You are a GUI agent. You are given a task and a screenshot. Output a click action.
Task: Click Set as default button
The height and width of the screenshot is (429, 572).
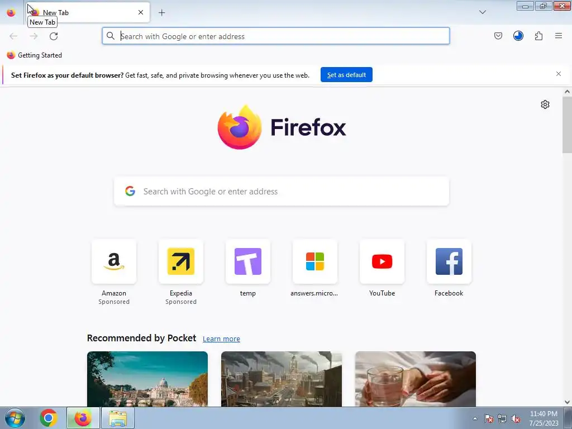[346, 75]
